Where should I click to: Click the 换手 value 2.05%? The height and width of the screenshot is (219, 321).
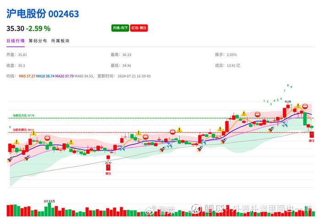point(232,55)
